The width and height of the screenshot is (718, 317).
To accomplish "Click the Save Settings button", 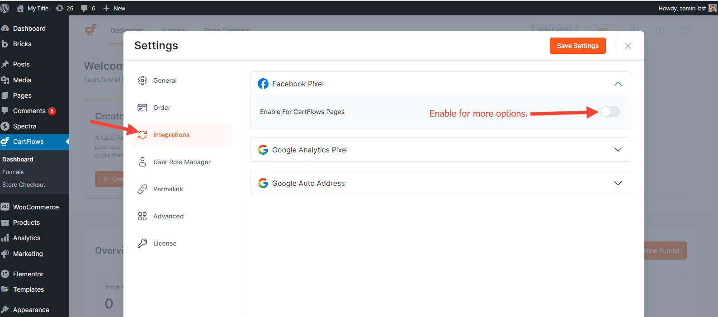I will (x=577, y=46).
